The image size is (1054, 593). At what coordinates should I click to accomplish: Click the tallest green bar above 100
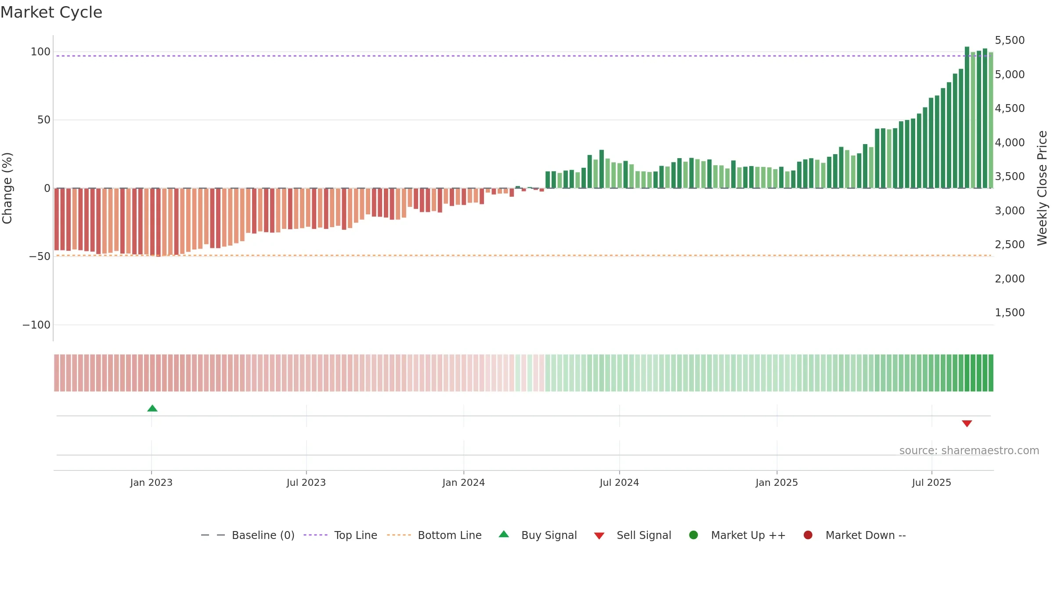pos(967,117)
